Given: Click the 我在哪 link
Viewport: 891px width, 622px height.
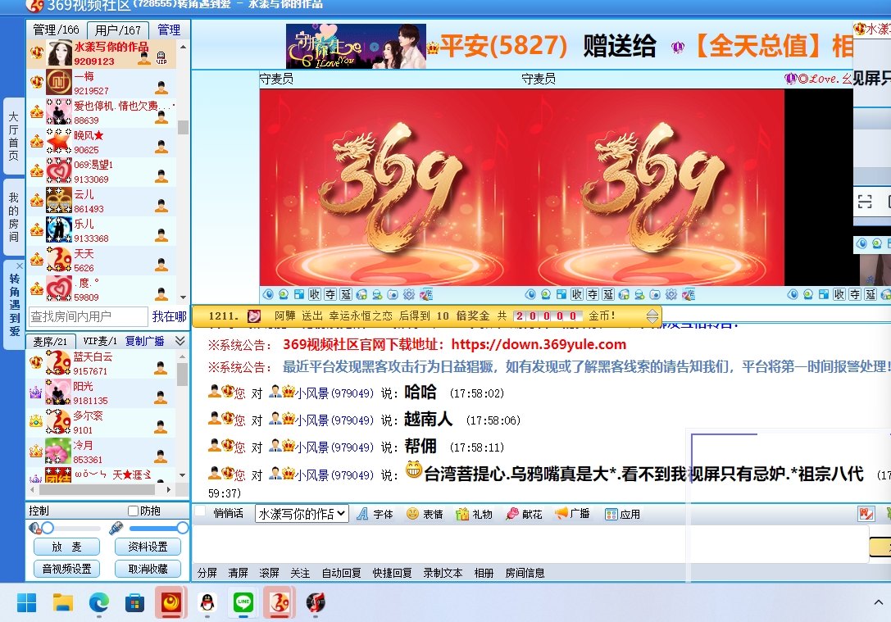Looking at the screenshot, I should click(169, 316).
